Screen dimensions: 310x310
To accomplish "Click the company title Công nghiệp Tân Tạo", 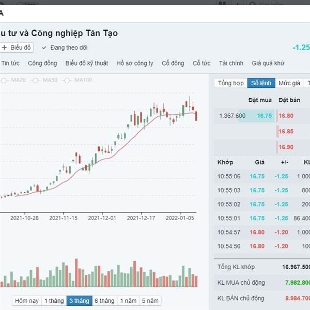I will pos(74,33).
